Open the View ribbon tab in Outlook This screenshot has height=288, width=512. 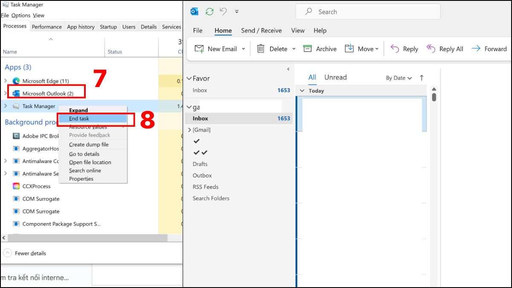[298, 31]
